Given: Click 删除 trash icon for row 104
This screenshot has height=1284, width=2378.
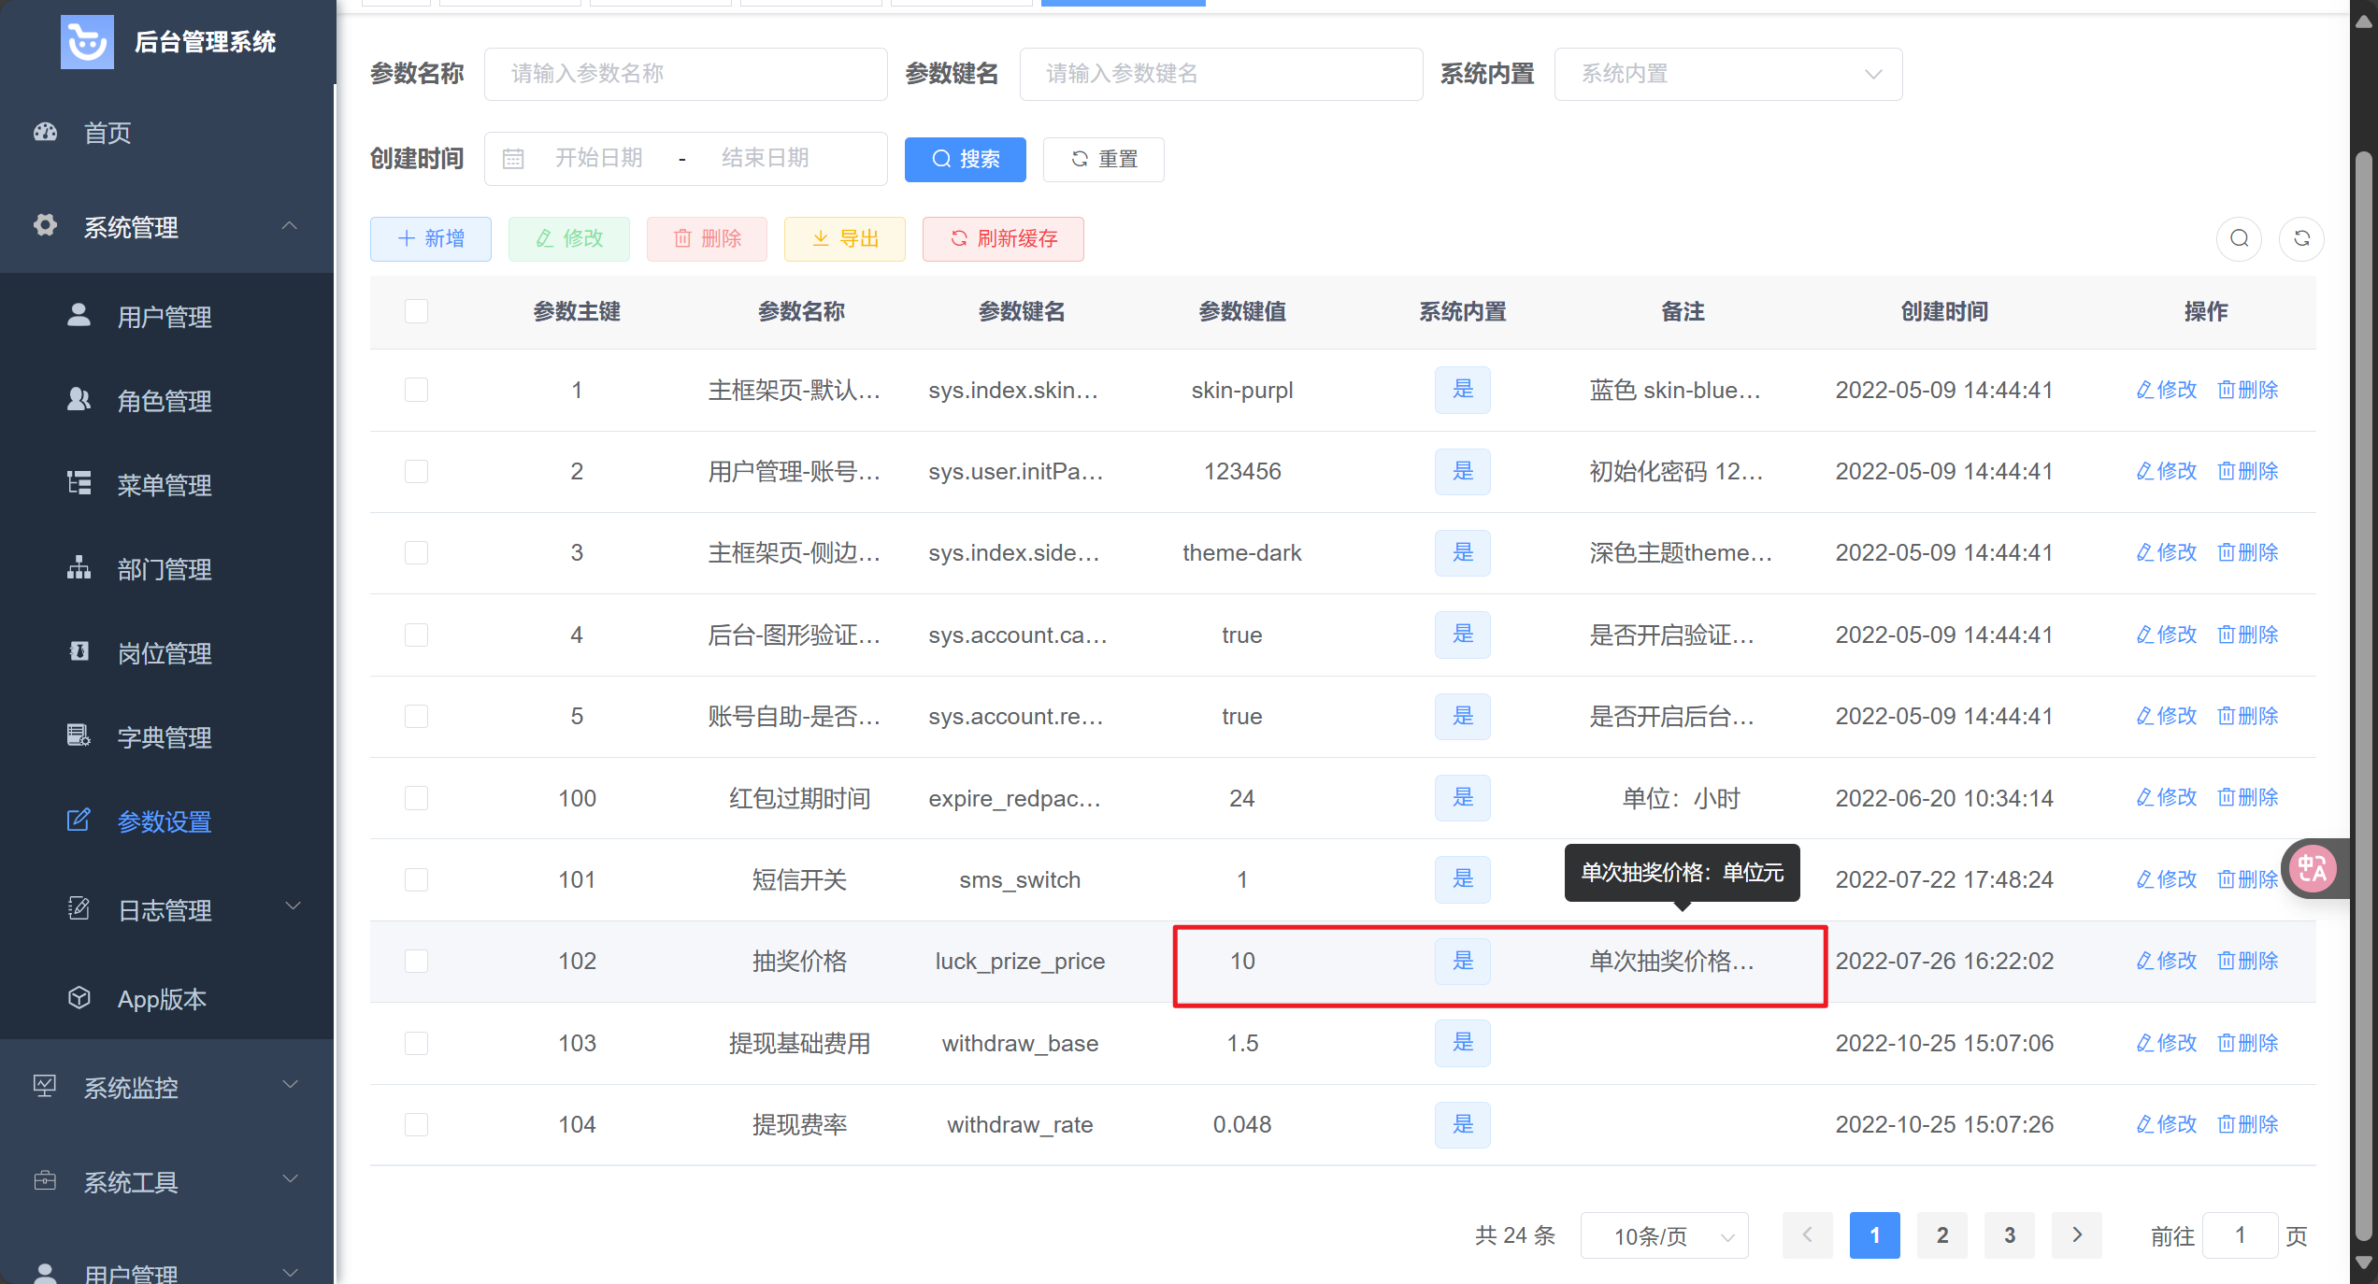Looking at the screenshot, I should click(2228, 1124).
